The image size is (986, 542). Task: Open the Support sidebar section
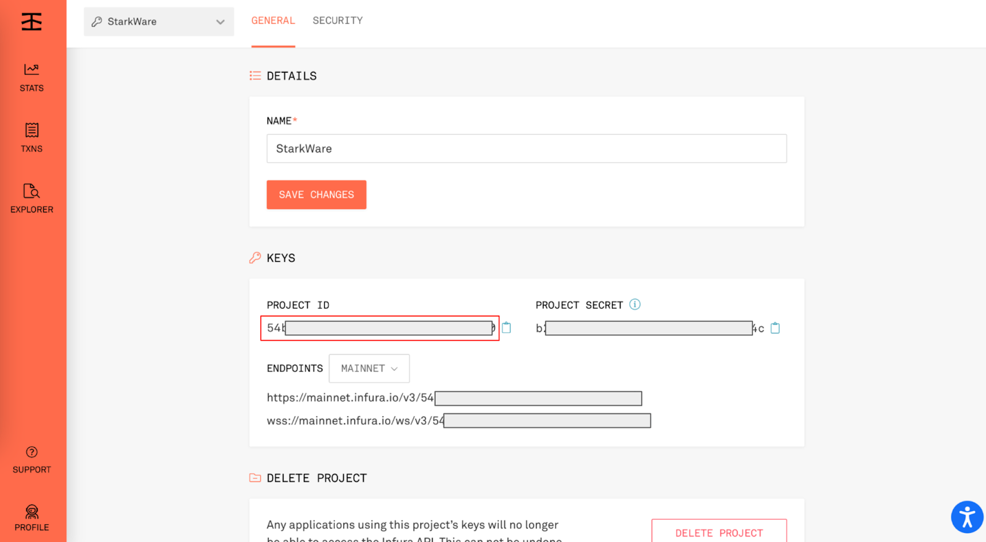(x=31, y=460)
